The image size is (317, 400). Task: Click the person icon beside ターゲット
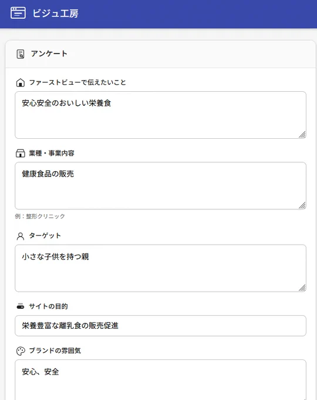(21, 236)
